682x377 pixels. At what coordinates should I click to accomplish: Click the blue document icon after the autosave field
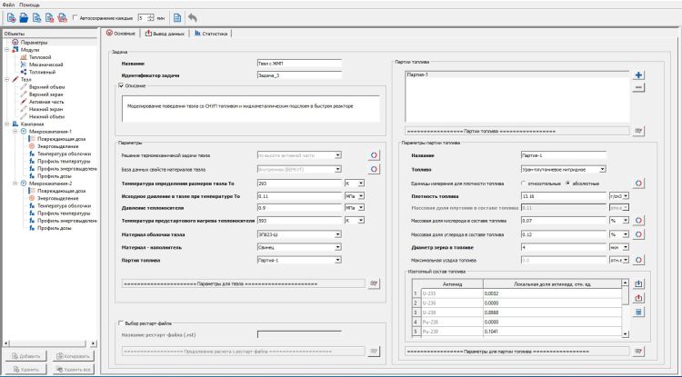(177, 18)
